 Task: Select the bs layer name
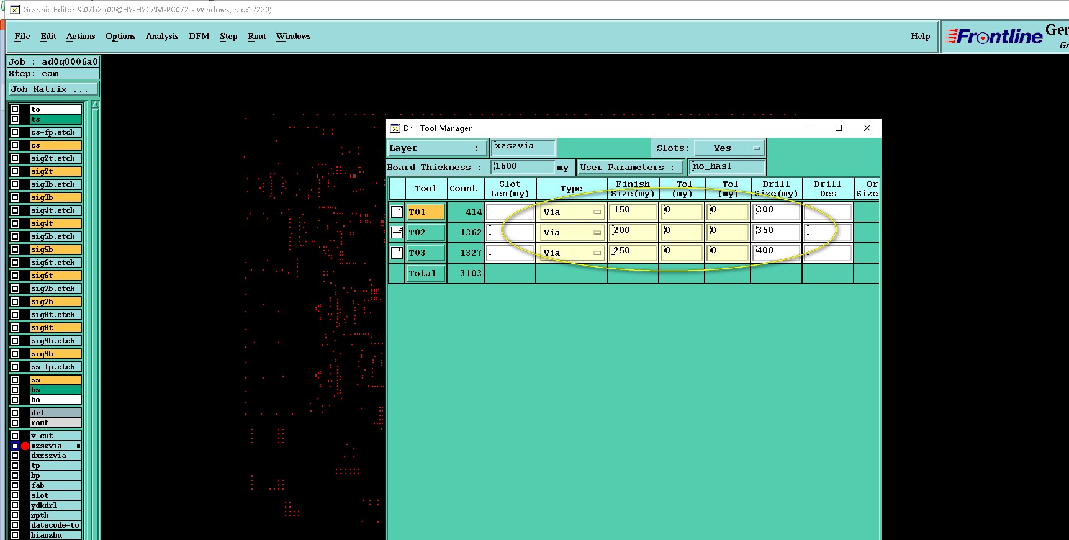[56, 390]
